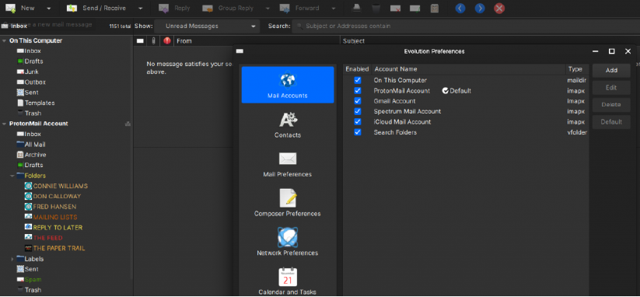Disable the iCloud Mail Account checkbox
This screenshot has width=640, height=297.
[358, 122]
